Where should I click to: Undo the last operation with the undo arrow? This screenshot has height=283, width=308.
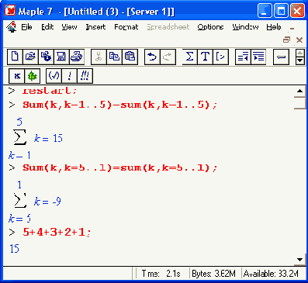click(152, 57)
